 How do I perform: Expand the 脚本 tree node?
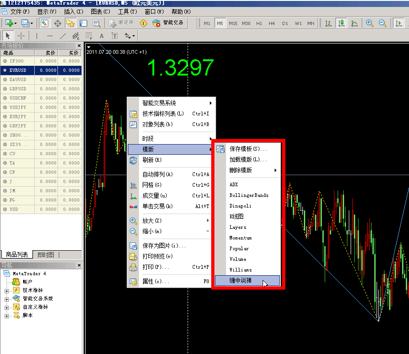click(x=6, y=316)
